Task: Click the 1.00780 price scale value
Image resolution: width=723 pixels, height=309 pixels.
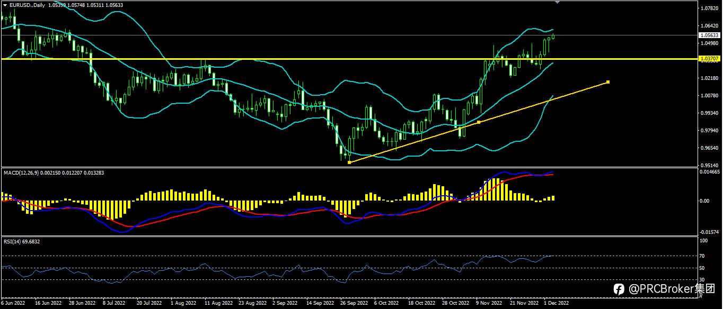Action: click(x=709, y=96)
